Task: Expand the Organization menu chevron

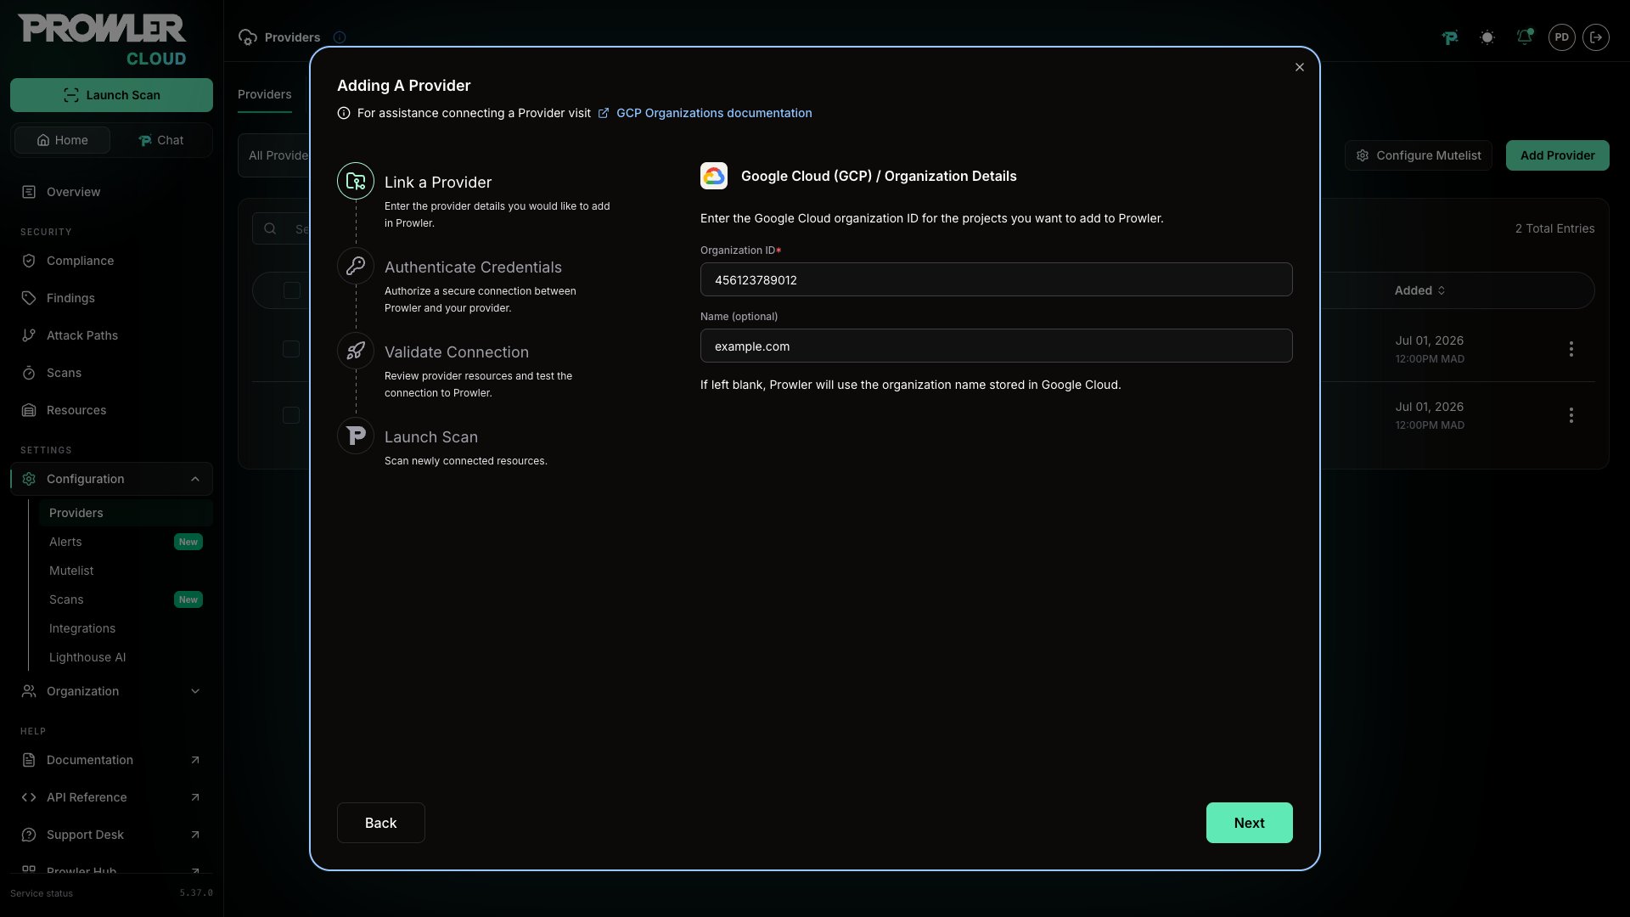Action: 195,691
